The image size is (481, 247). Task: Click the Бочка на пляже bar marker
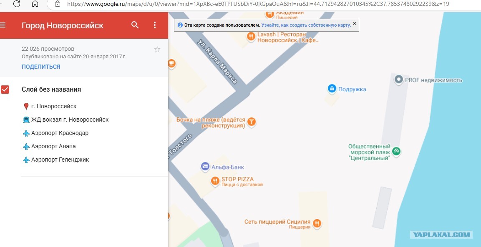pos(252,122)
